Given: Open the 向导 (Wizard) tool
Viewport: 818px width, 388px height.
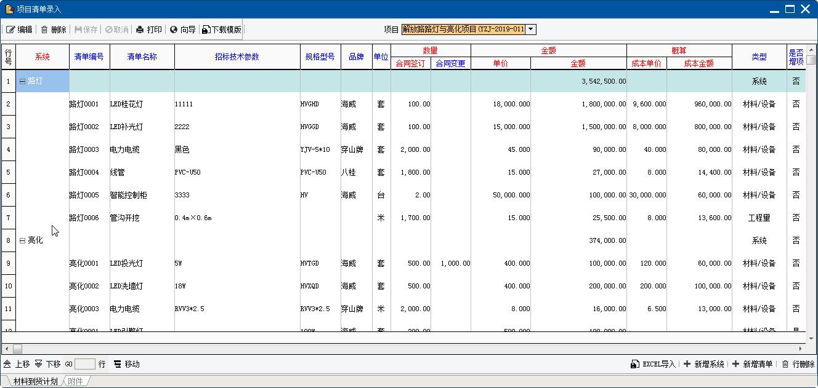Looking at the screenshot, I should pos(174,30).
